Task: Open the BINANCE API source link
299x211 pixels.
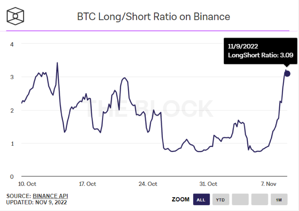Action: (x=50, y=196)
